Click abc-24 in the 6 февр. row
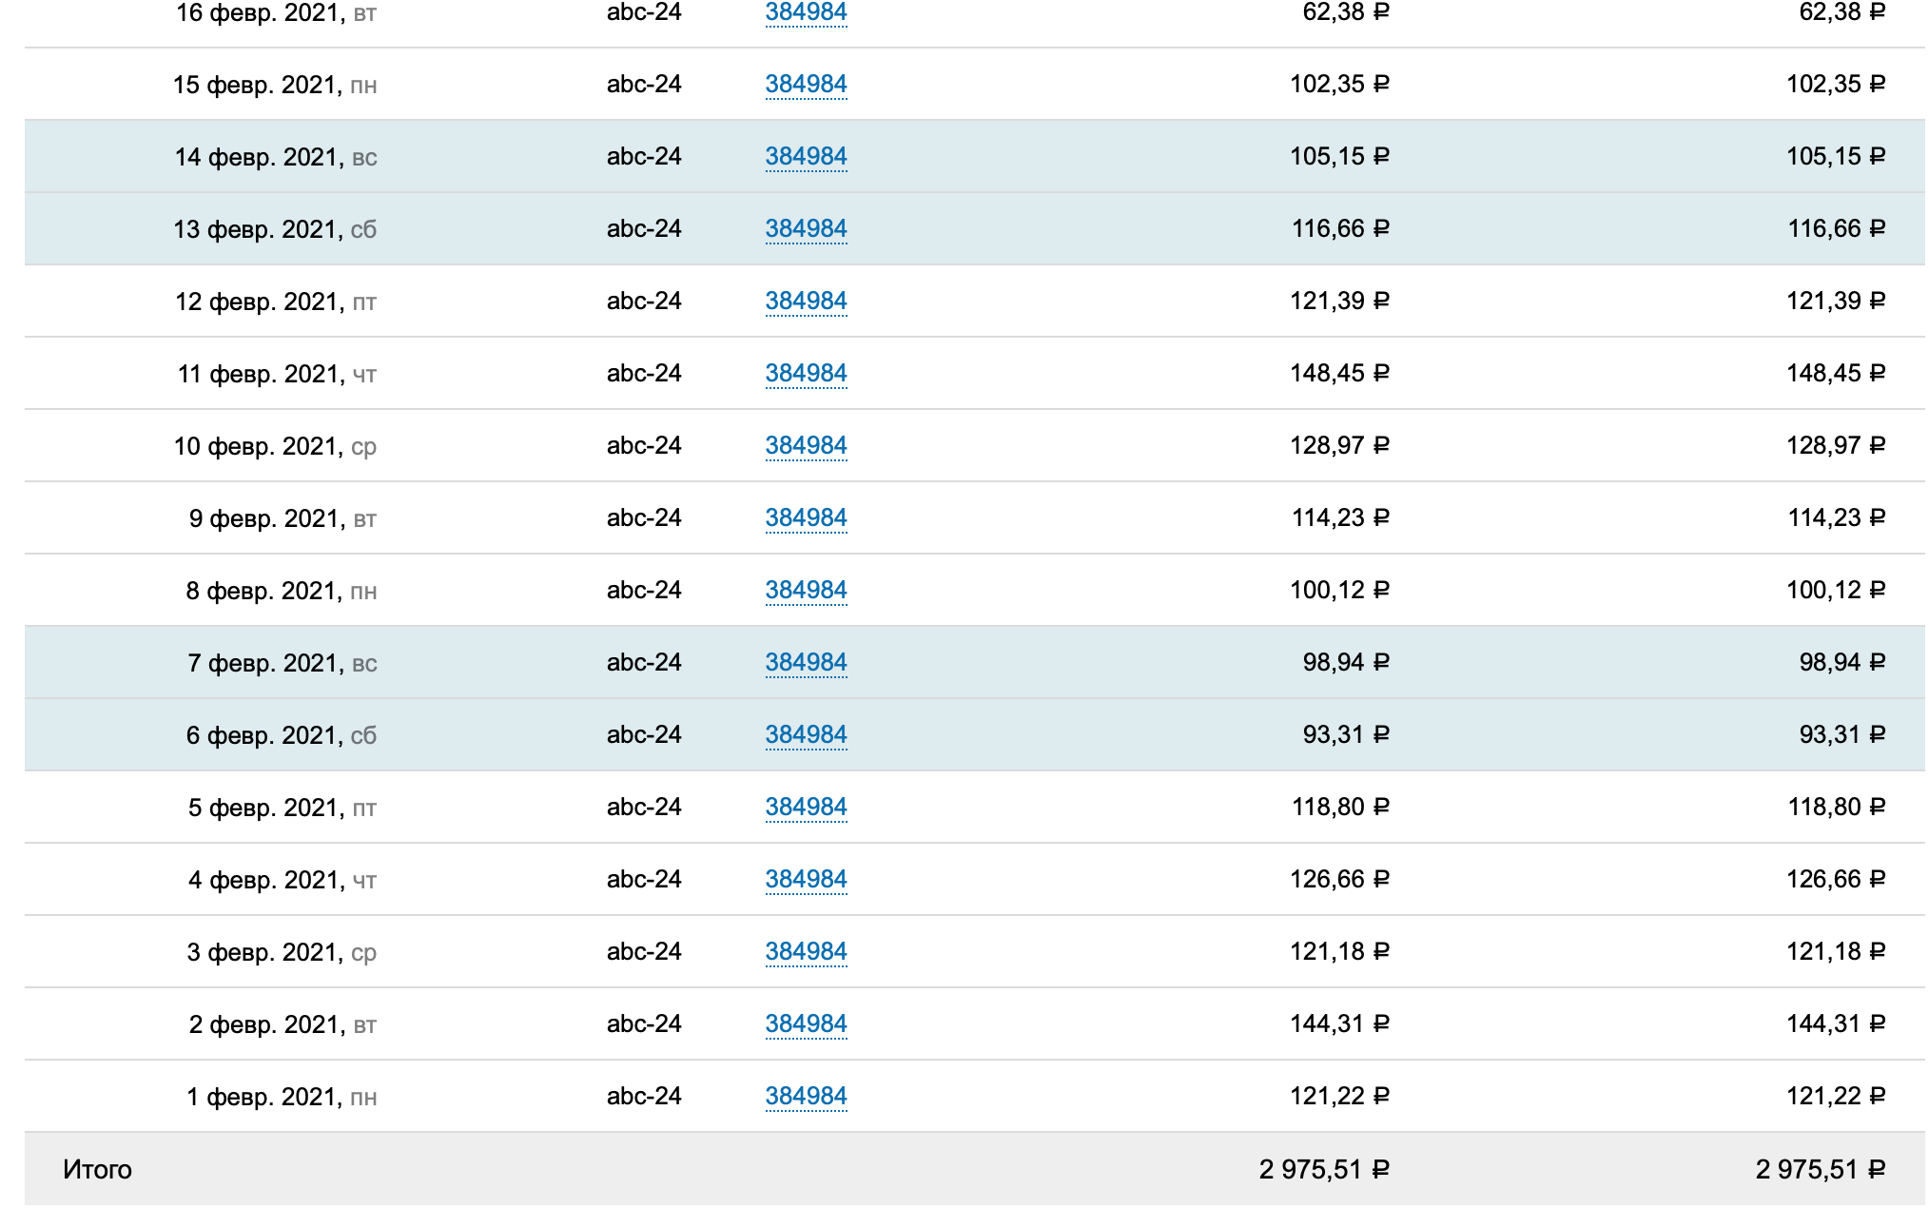The width and height of the screenshot is (1929, 1208). (644, 734)
